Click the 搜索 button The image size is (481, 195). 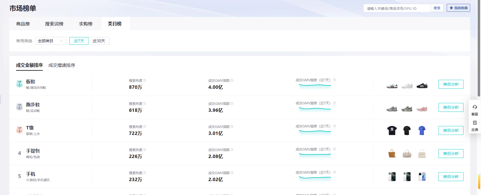437,8
